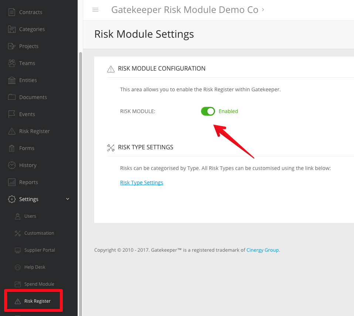
Task: Click the hamburger menu icon in header
Action: point(95,10)
